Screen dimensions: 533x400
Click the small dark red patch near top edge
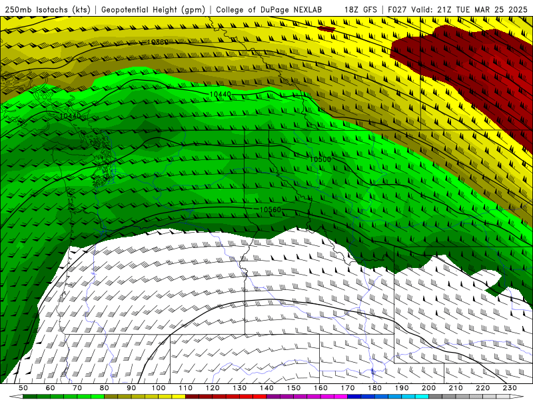point(326,29)
